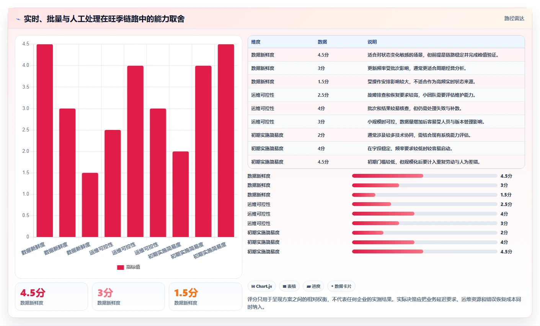Image resolution: width=540 pixels, height=326 pixels.
Task: Click the Chart.js tag pill
Action: click(262, 286)
